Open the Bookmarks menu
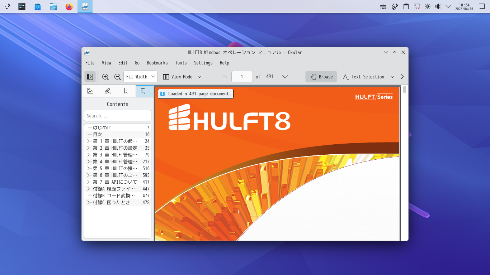This screenshot has width=490, height=275. click(x=157, y=63)
